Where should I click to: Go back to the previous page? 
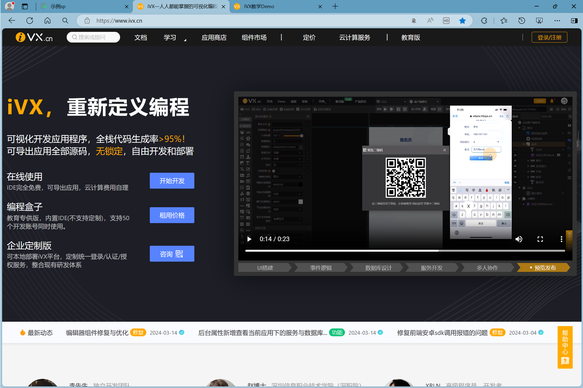[12, 21]
